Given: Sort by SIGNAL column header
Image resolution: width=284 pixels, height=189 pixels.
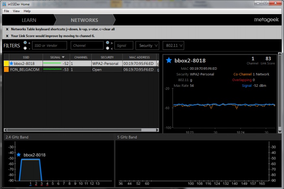Looking at the screenshot, I should (x=56, y=57).
